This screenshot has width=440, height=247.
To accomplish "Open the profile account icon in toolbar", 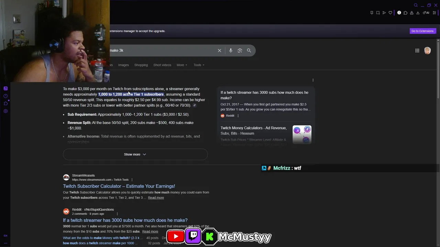I will pyautogui.click(x=411, y=13).
